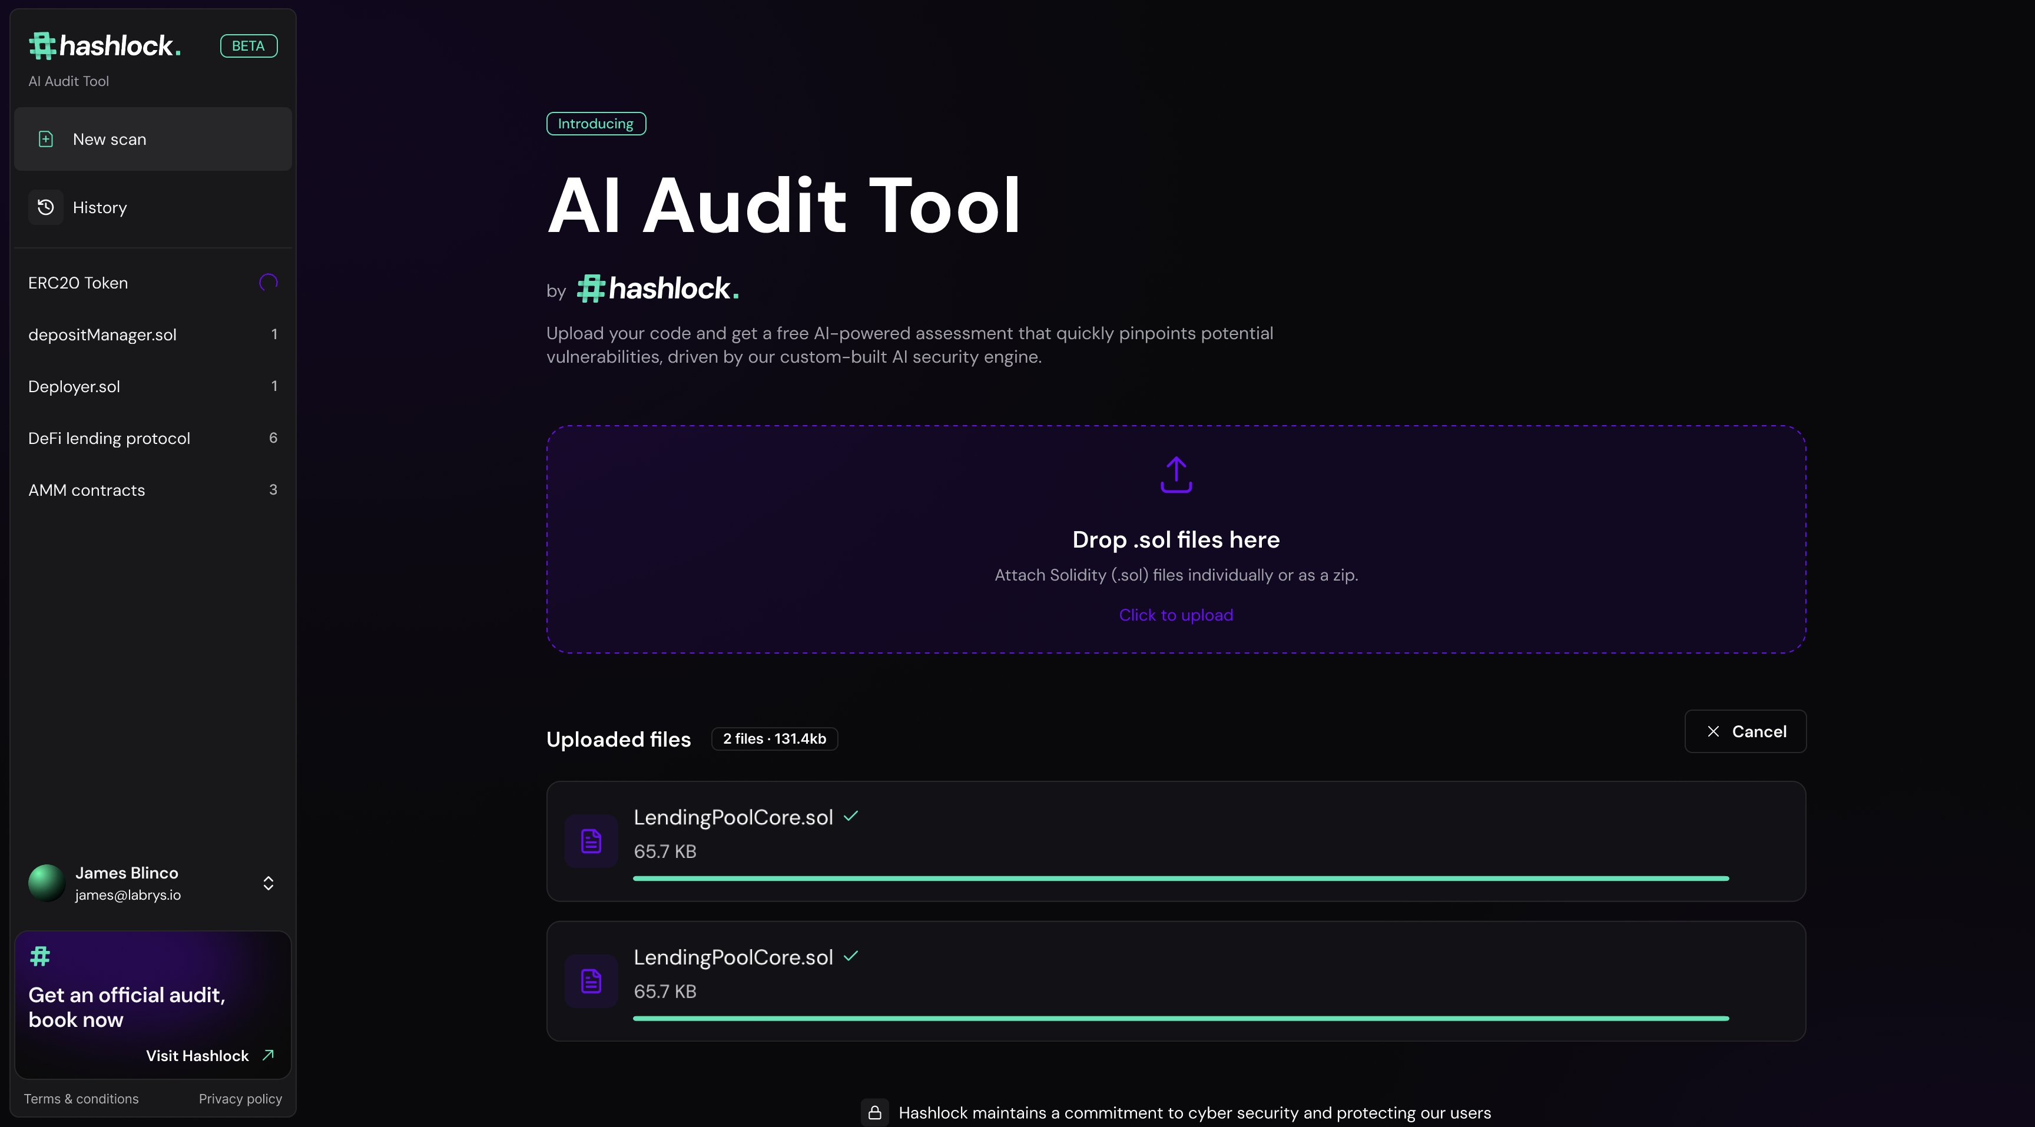Click the first file's 65.7 KB size
The width and height of the screenshot is (2035, 1127).
tap(665, 851)
